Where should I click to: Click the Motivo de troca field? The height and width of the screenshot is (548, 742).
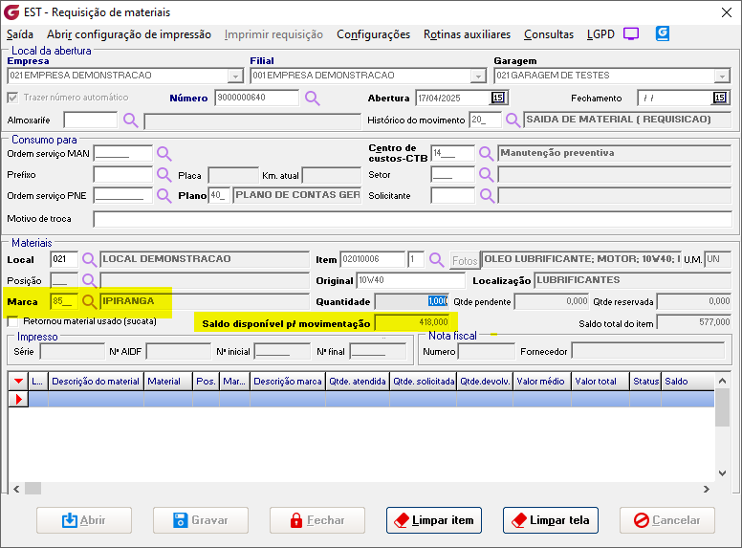(x=412, y=219)
